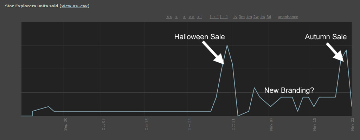Open the 'view as .csv' link

[75, 6]
